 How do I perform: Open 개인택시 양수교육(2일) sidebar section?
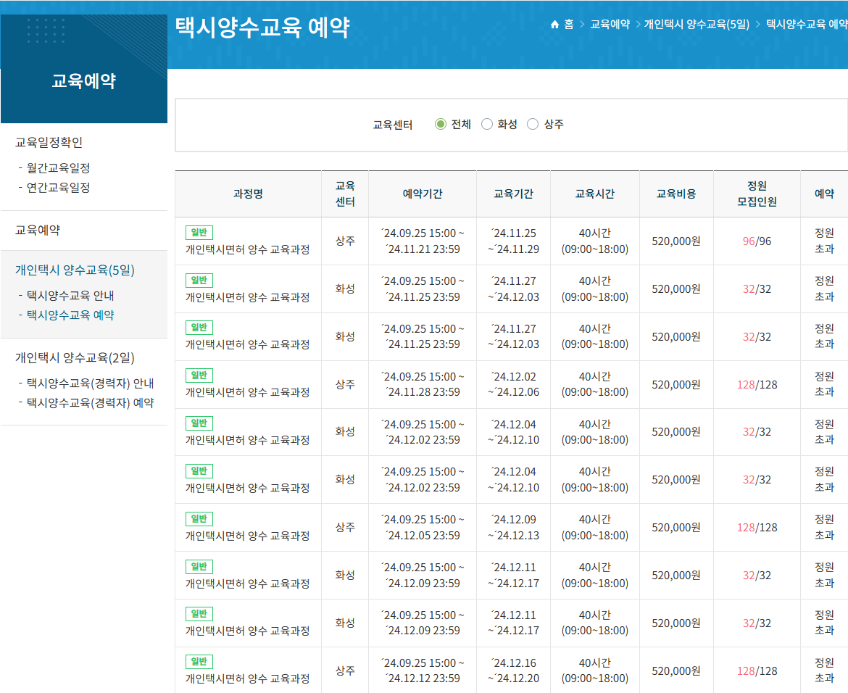pos(75,357)
